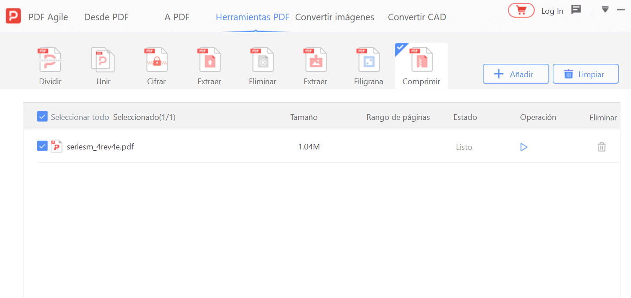Image resolution: width=631 pixels, height=298 pixels.
Task: Select the Comprimir (compress) tool
Action: 421,65
